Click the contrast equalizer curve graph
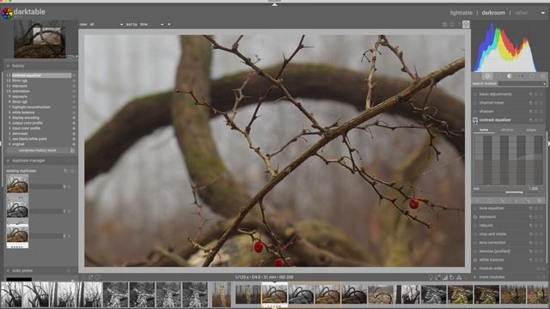This screenshot has width=550, height=309. pos(508,161)
